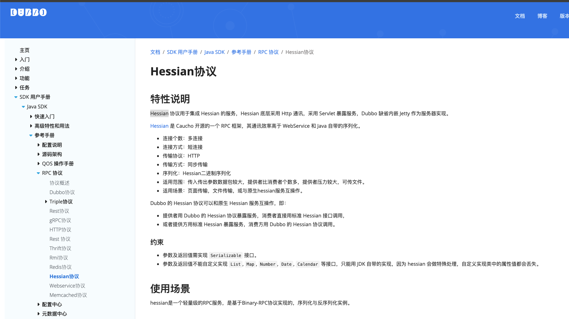Open HTTP协议 sidebar page
The height and width of the screenshot is (319, 569).
(60, 230)
